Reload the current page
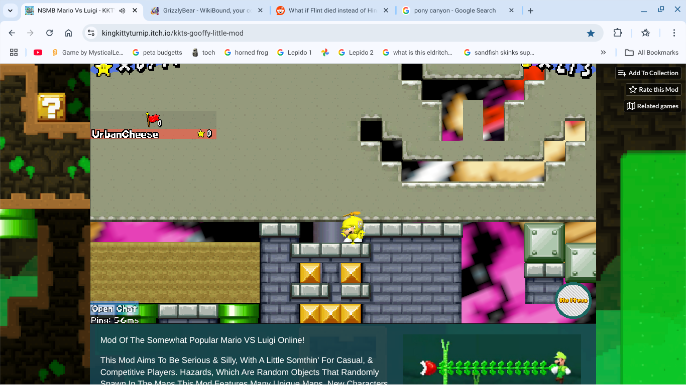Image resolution: width=686 pixels, height=385 pixels. tap(49, 33)
